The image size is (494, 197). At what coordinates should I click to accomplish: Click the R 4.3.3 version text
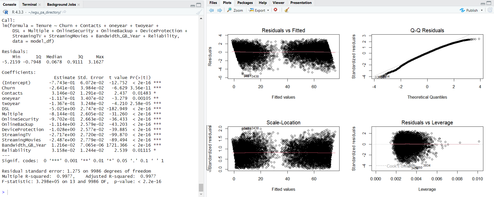click(x=17, y=12)
